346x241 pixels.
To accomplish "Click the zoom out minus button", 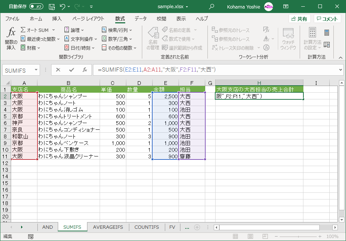I will (276, 237).
